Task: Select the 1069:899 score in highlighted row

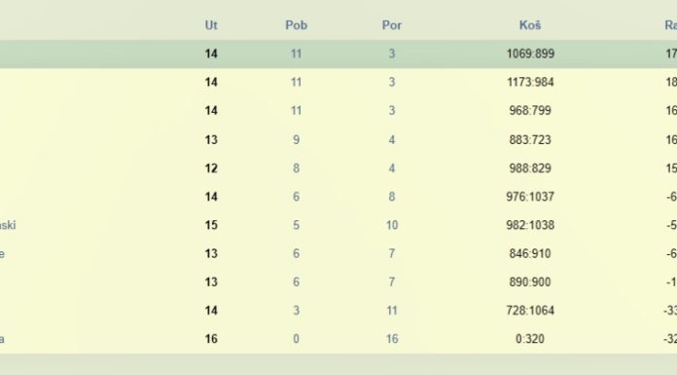Action: [530, 54]
